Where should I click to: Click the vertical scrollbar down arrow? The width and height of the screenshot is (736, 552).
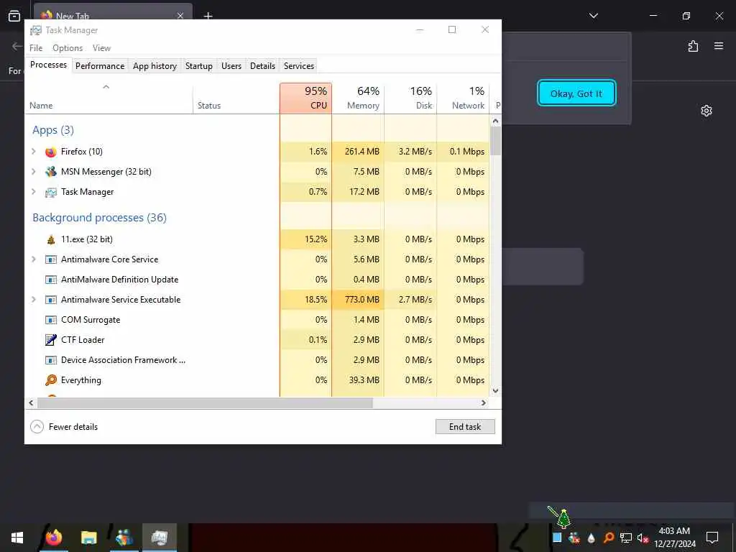496,390
